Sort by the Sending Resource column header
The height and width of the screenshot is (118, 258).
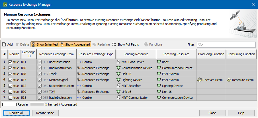(136, 54)
